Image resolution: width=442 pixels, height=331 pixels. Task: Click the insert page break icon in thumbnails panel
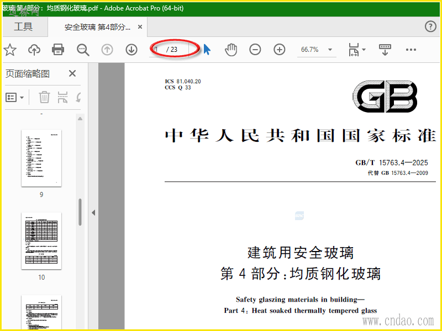tap(62, 98)
